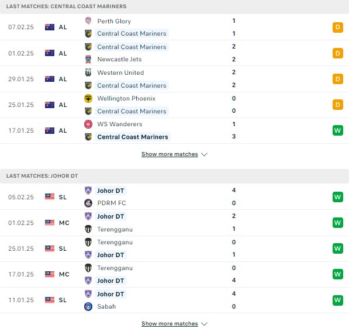Click win badge for 17.01.25 Terengganu match
The image size is (349, 332).
[338, 274]
